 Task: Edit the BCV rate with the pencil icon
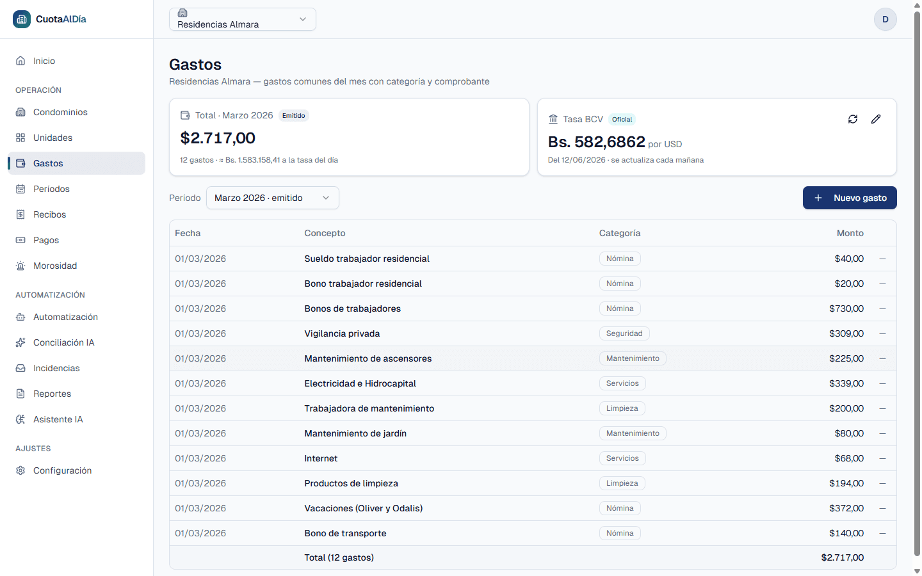876,119
